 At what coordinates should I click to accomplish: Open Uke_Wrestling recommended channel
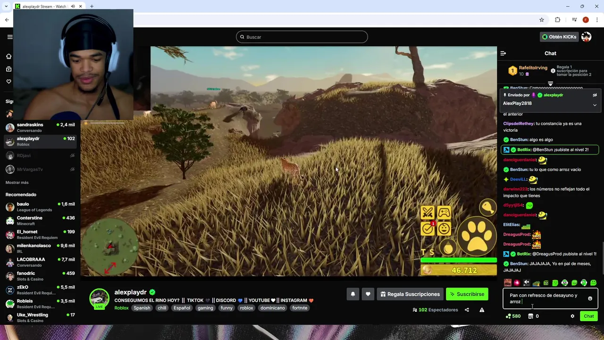click(x=40, y=318)
